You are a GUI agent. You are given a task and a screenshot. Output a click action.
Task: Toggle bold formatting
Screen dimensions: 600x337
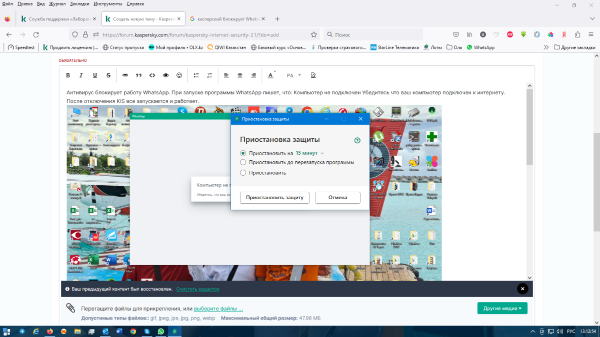68,75
